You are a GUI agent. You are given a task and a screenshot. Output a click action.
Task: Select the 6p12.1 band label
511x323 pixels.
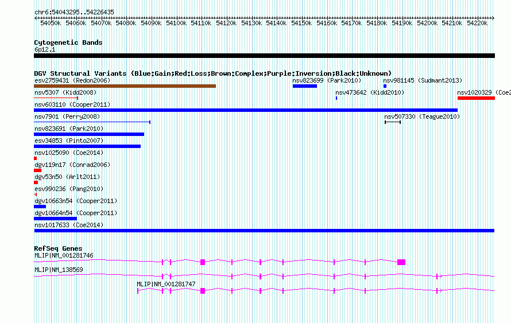[45, 49]
